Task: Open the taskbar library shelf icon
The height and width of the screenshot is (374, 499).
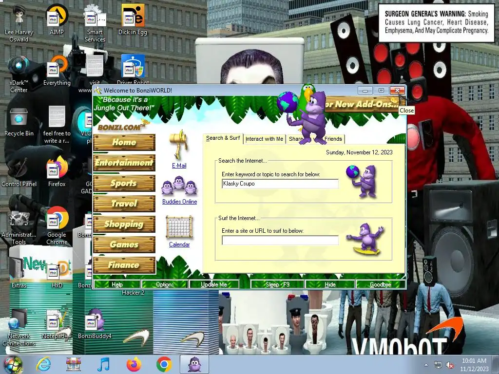Action: point(74,364)
